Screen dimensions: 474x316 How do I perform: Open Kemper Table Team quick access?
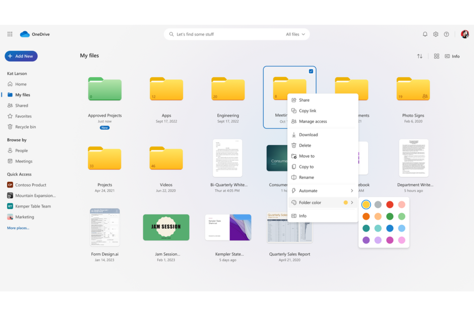pos(29,206)
